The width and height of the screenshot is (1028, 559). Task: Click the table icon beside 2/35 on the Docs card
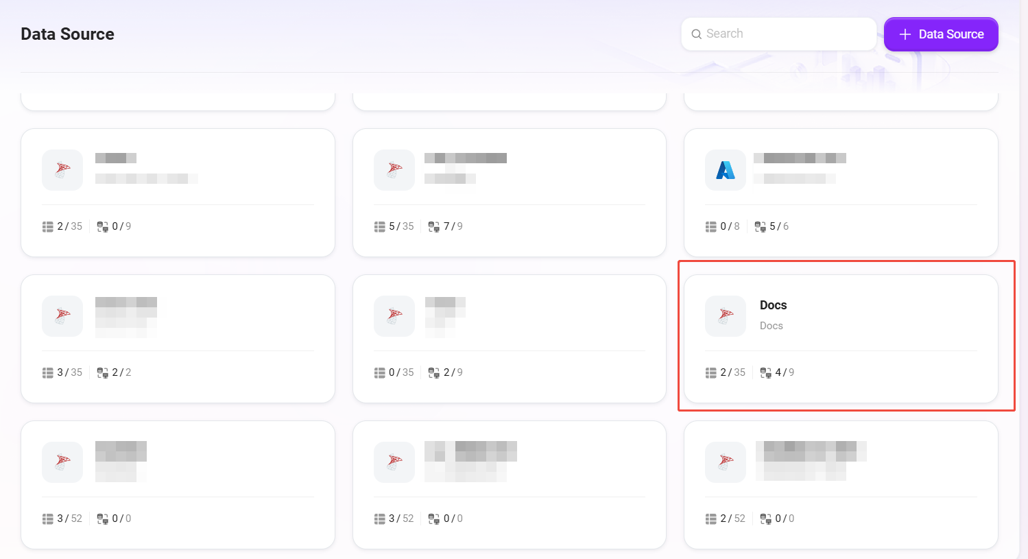point(711,372)
